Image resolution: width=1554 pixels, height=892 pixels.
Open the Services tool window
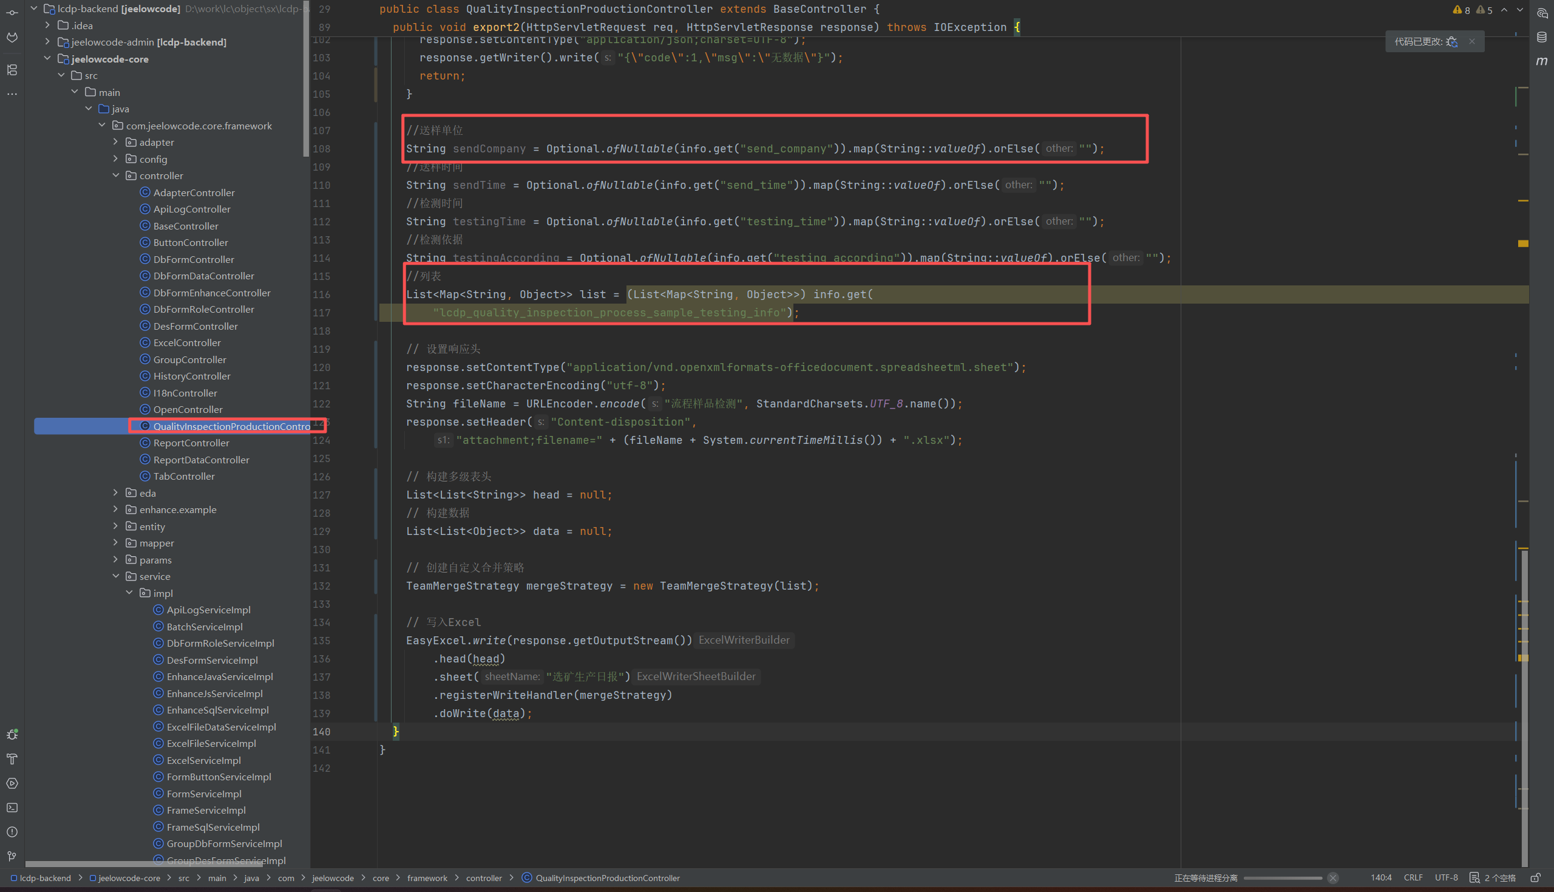click(x=12, y=783)
